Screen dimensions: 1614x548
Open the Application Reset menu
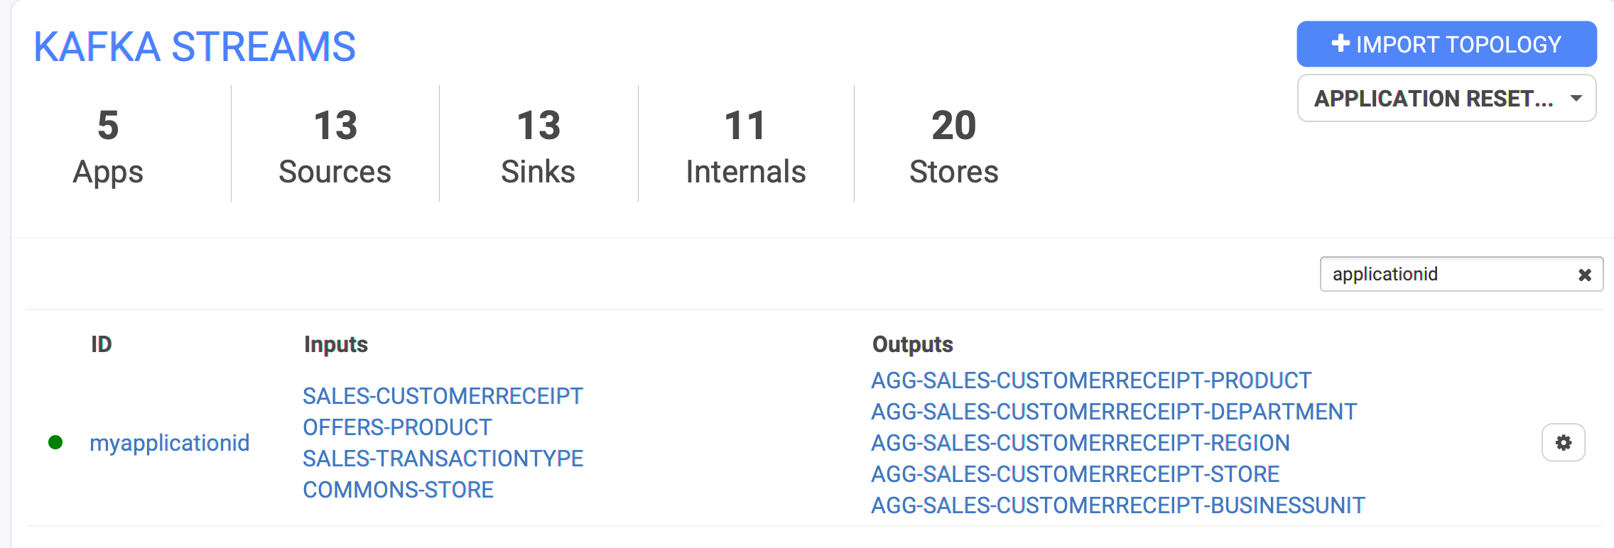coord(1446,98)
